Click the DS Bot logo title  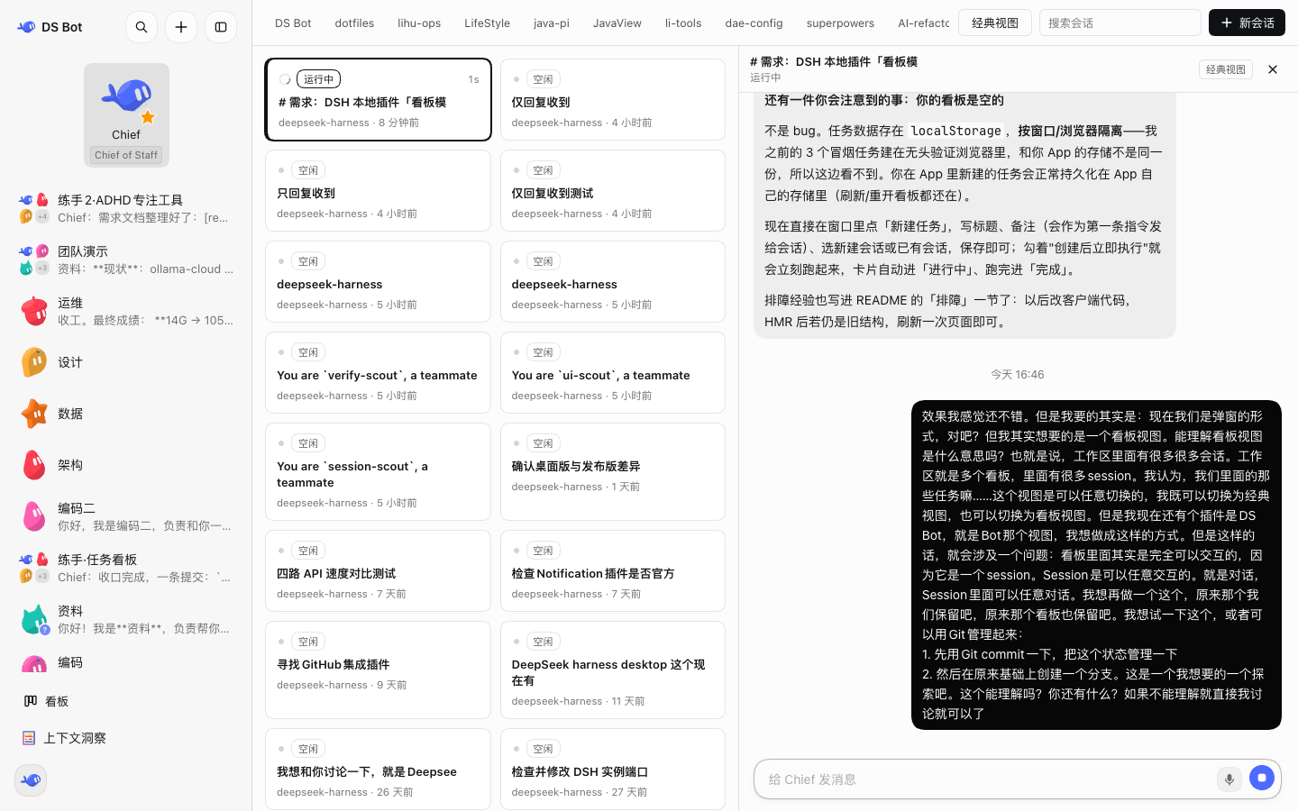[x=50, y=27]
